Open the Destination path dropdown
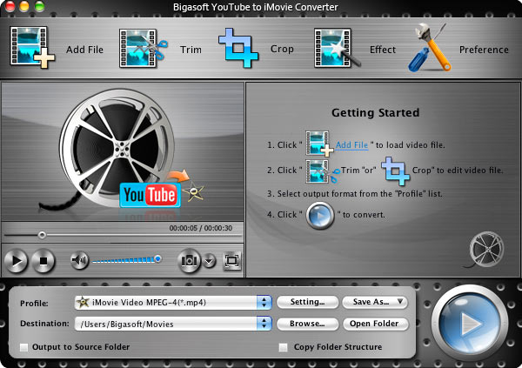This screenshot has width=522, height=368. pyautogui.click(x=264, y=324)
